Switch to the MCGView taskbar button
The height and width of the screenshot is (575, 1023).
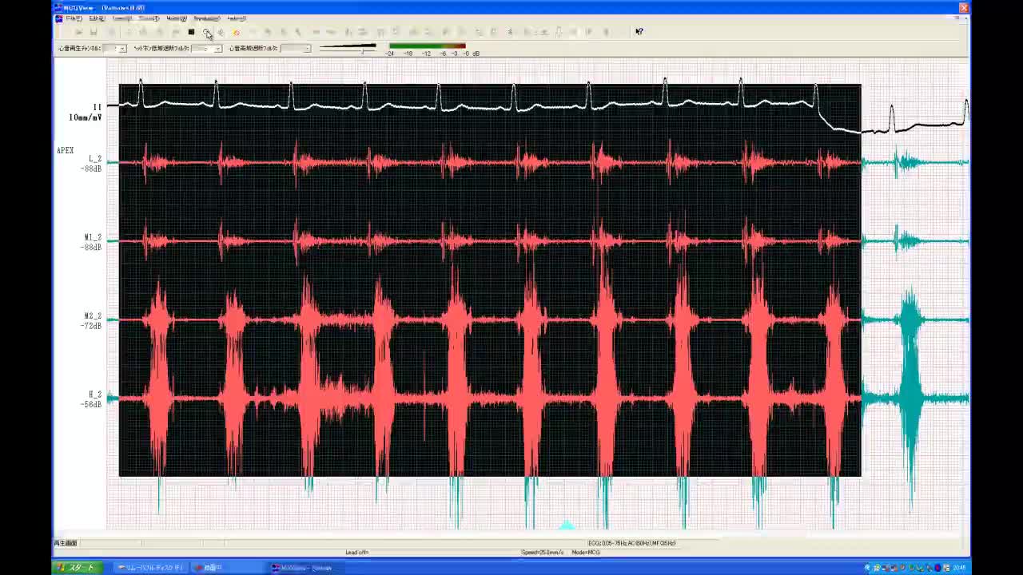[304, 568]
